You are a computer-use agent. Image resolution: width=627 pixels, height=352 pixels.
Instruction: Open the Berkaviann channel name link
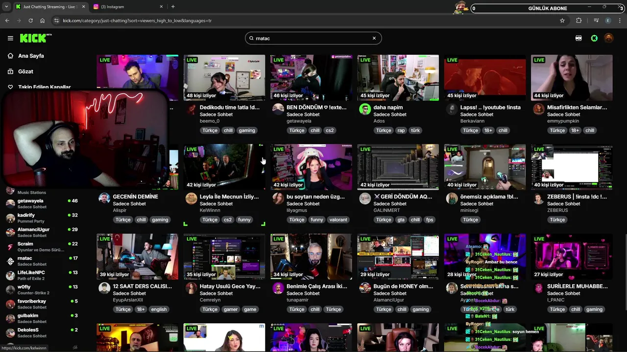point(472,121)
